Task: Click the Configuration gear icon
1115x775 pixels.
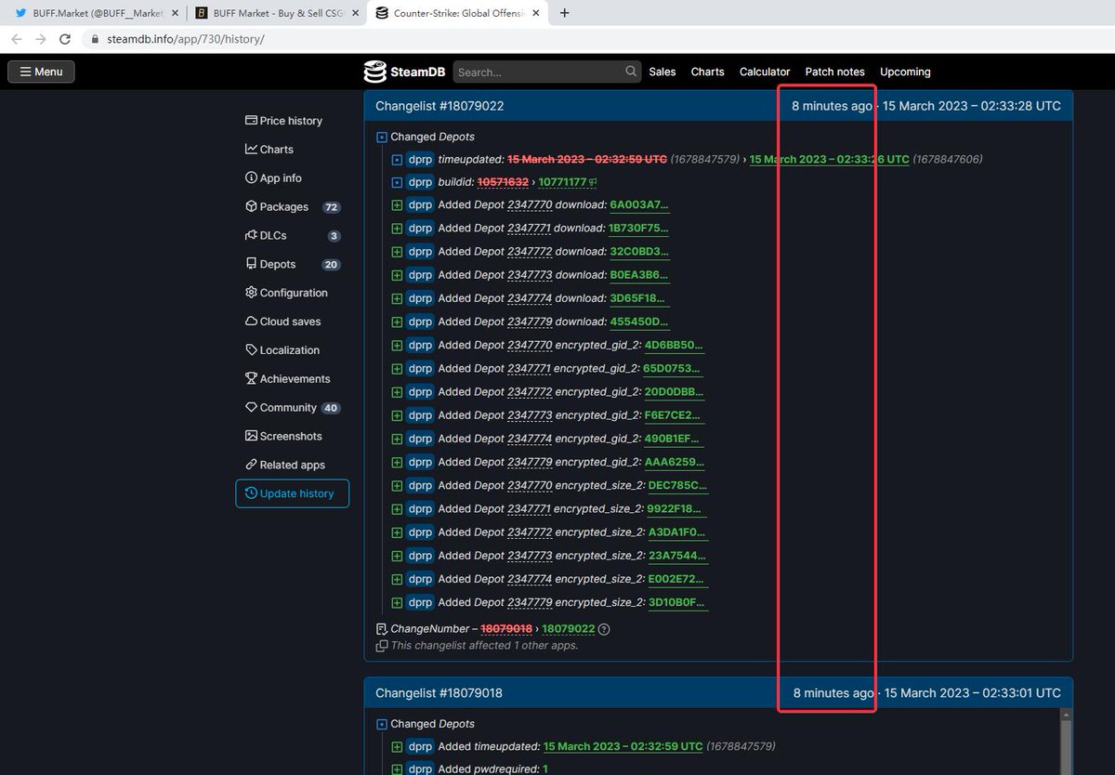Action: click(251, 293)
